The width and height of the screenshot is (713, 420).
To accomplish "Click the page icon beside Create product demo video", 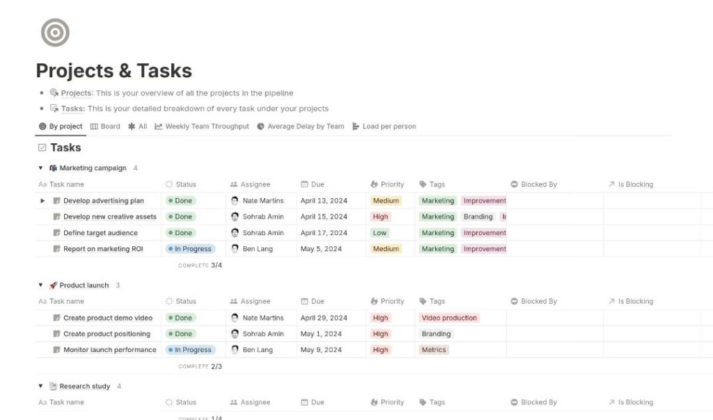I will pos(57,318).
